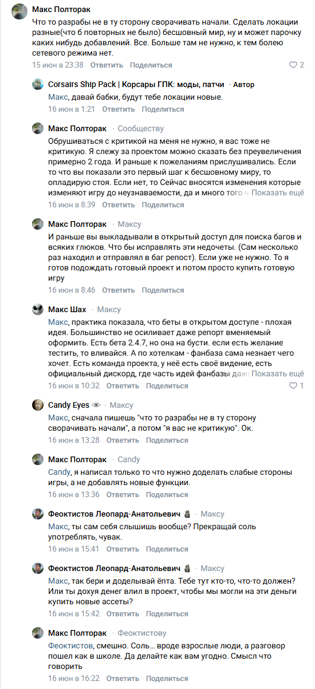Open the Corsairs Ship Pack | Корсары ГПК author name link

(x=136, y=84)
